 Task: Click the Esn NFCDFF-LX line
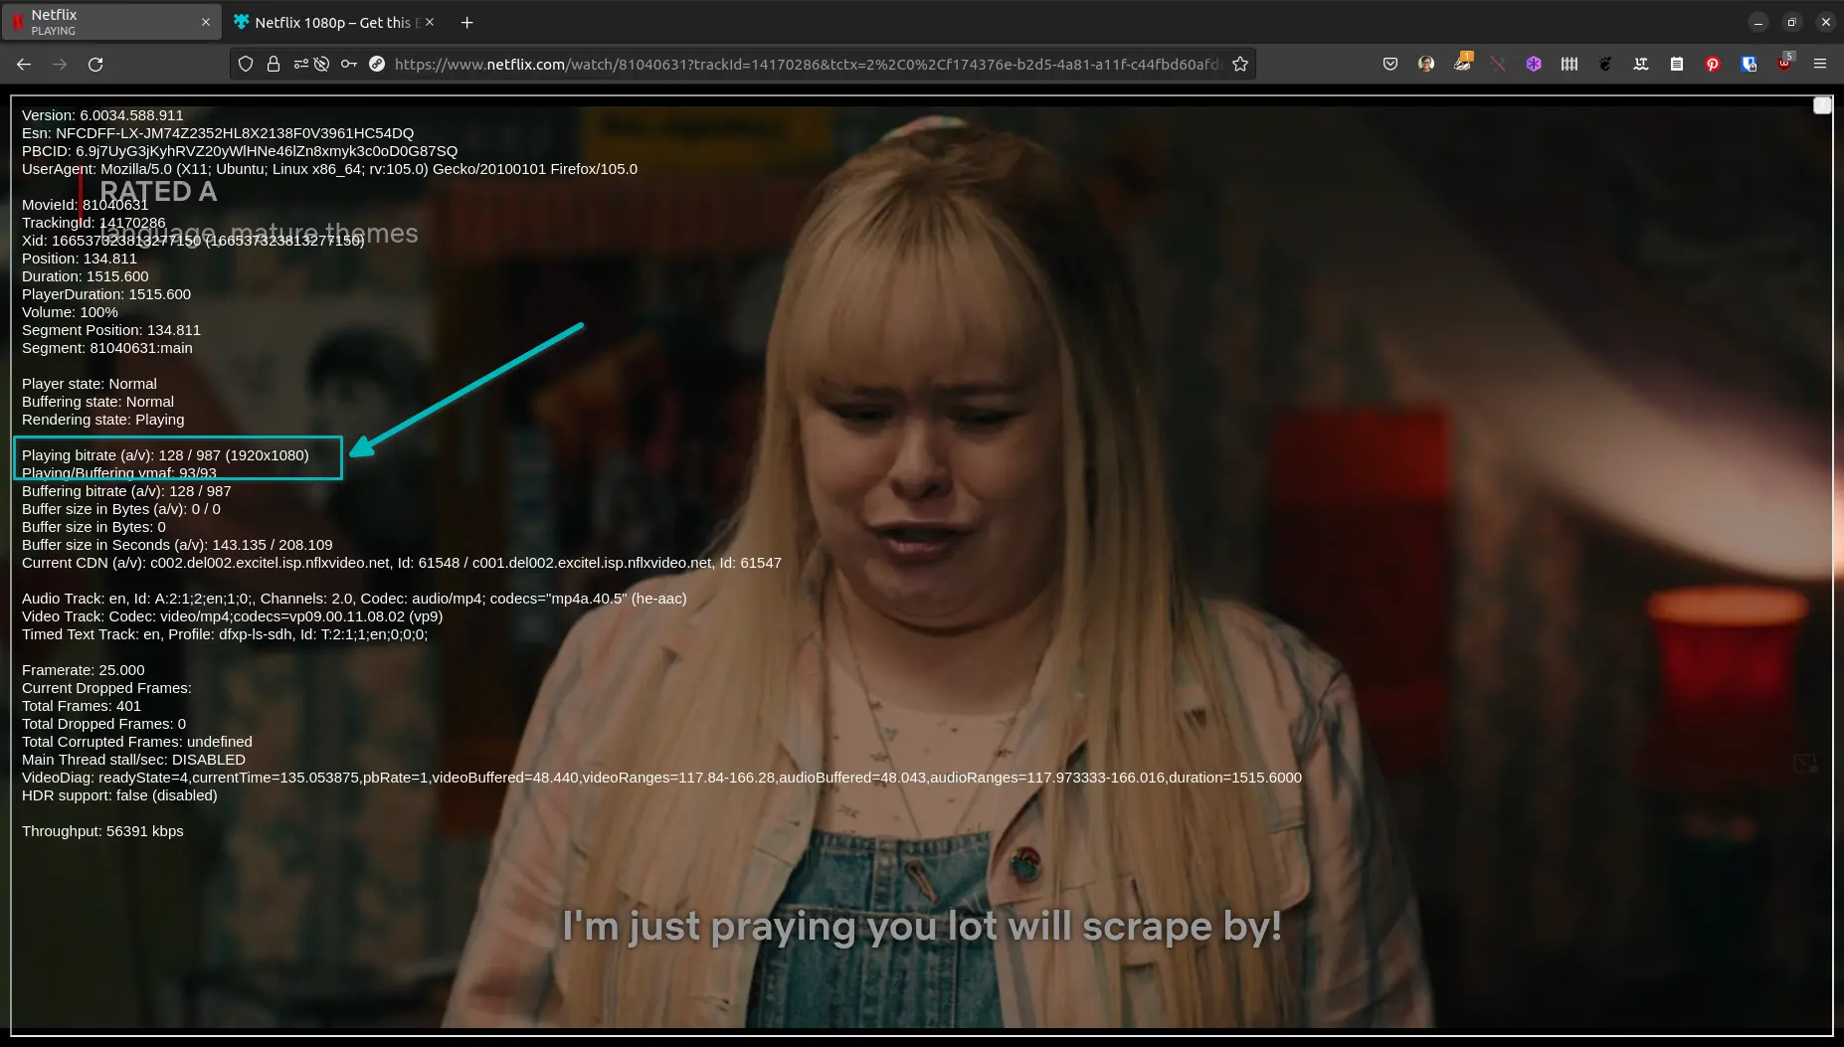[218, 133]
